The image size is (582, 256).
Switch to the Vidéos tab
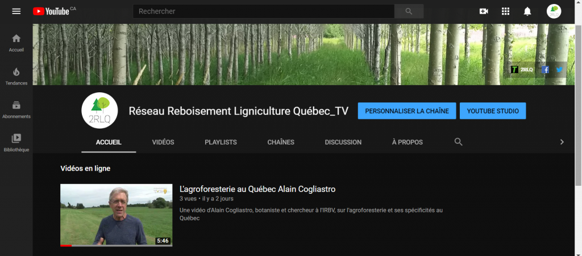coord(163,142)
